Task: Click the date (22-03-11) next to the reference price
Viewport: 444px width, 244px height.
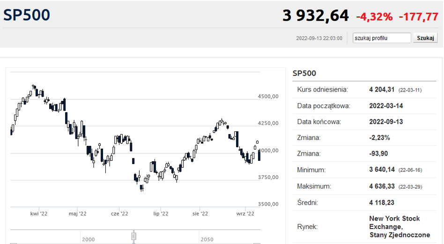Action: click(410, 90)
